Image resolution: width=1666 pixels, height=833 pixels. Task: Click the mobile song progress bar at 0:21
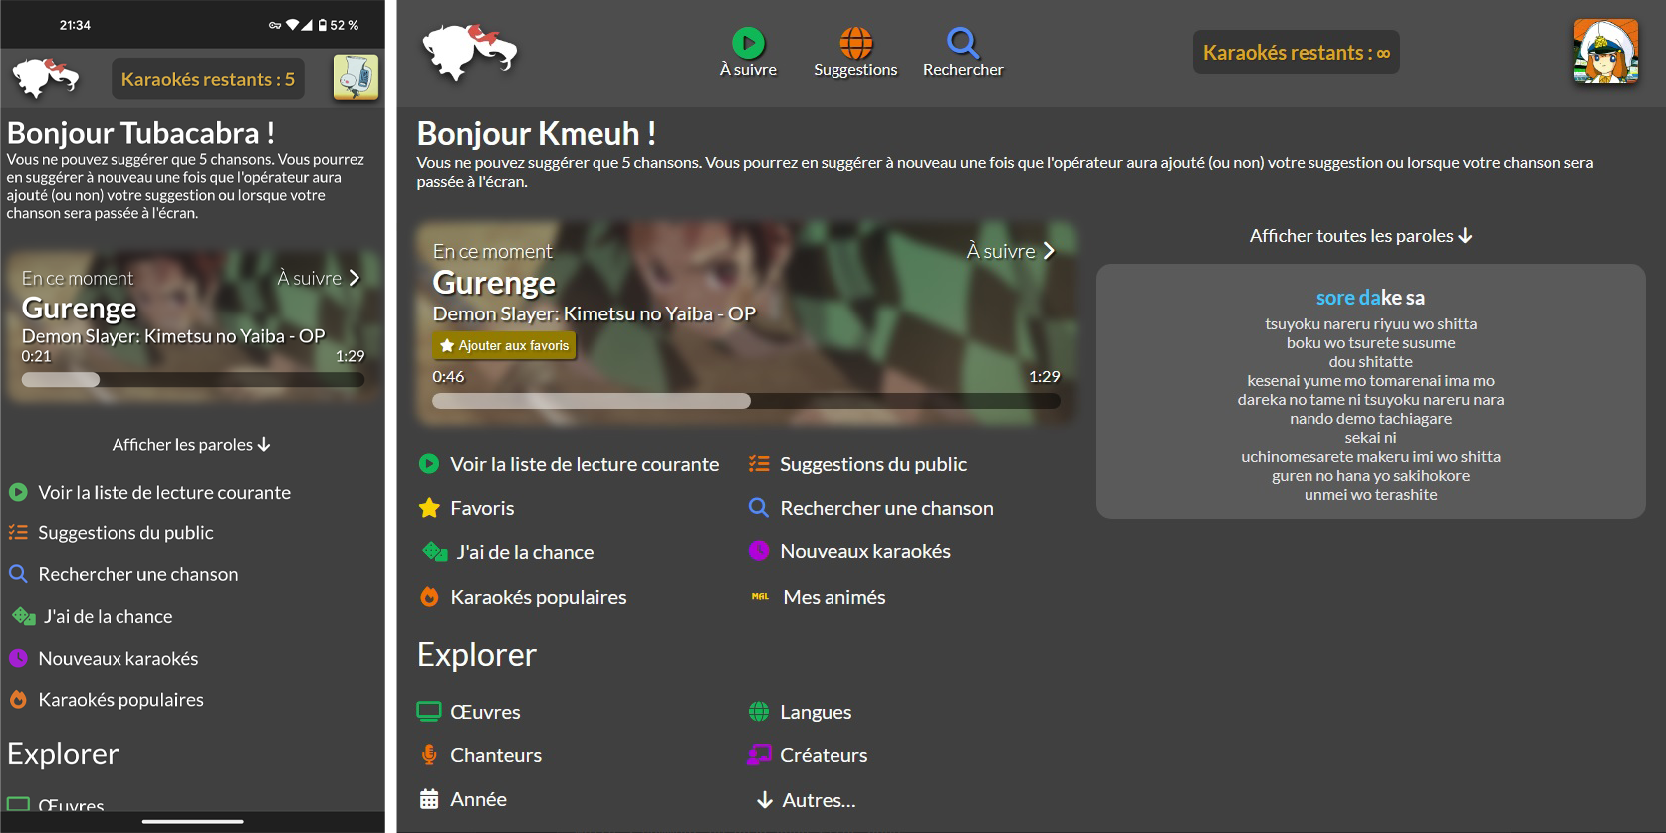point(193,379)
